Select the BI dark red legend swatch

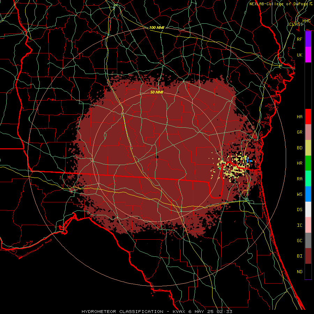[x=308, y=256]
